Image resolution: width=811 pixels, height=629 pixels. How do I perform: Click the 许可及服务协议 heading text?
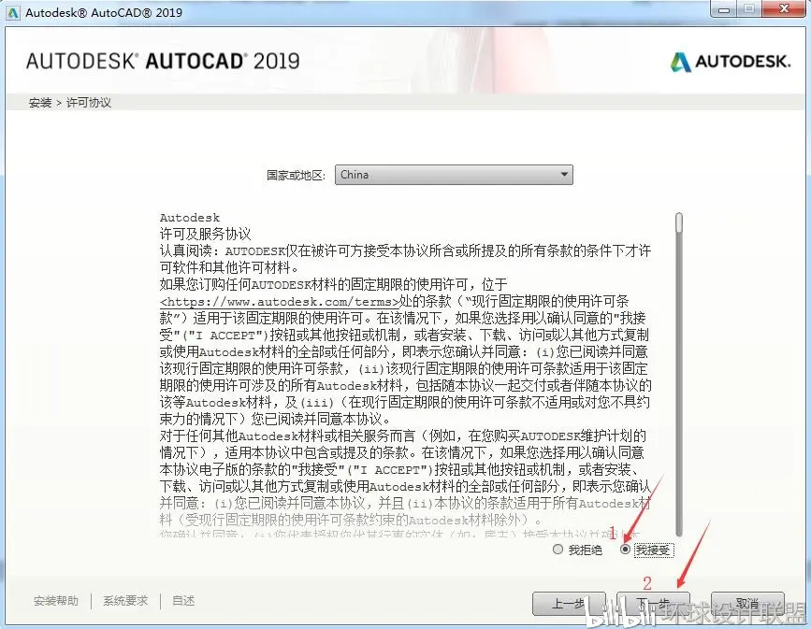click(x=206, y=235)
